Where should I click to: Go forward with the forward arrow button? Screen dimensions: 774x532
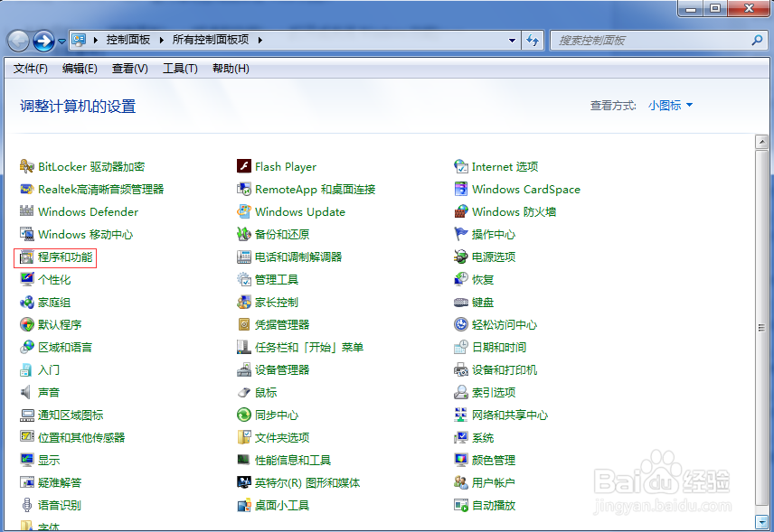[43, 42]
